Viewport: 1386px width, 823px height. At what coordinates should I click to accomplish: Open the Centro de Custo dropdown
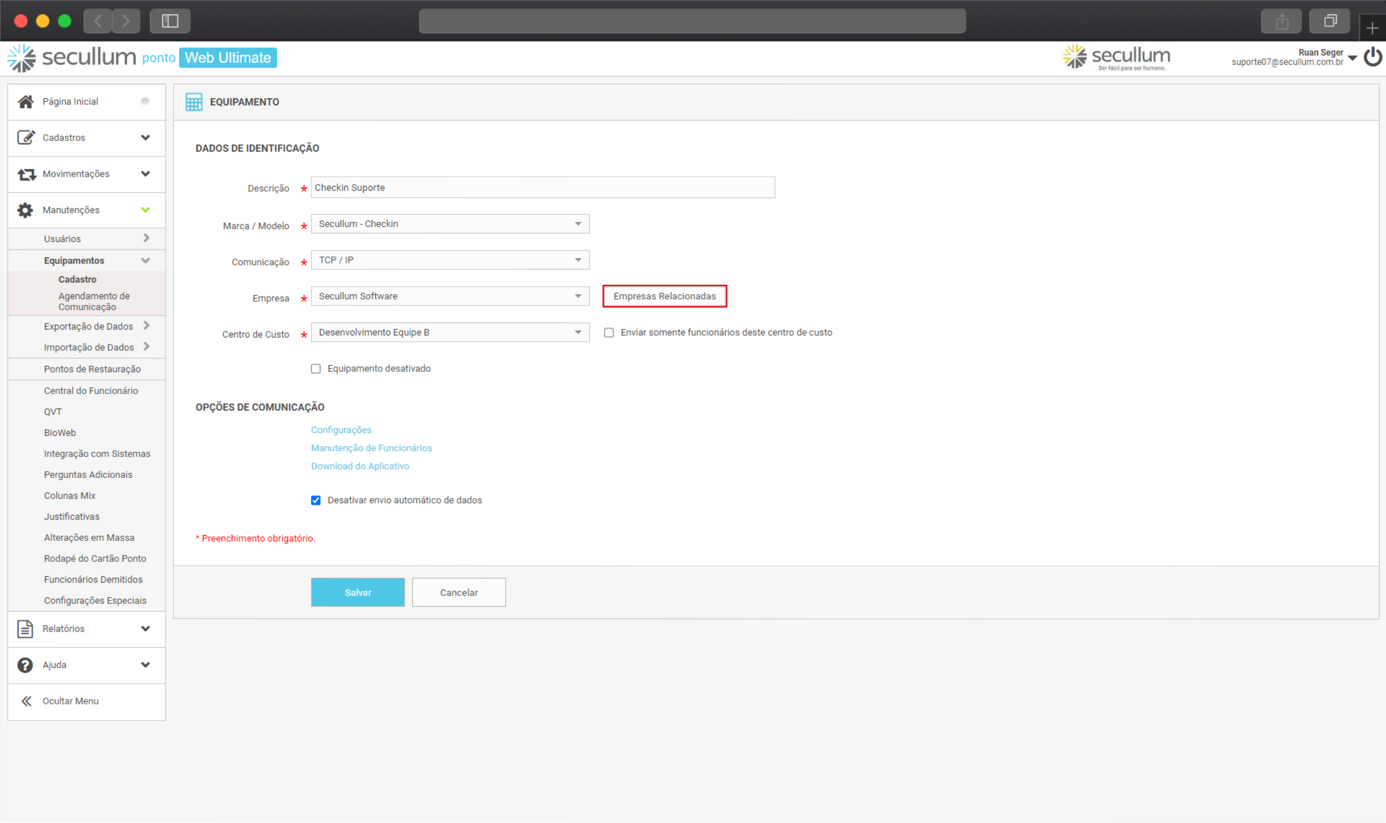[450, 333]
